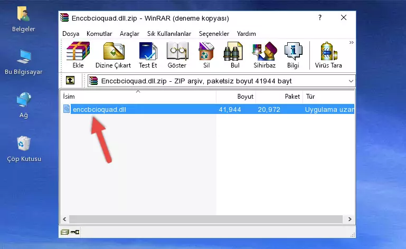
Task: Click archive name in address bar
Action: tap(134, 81)
